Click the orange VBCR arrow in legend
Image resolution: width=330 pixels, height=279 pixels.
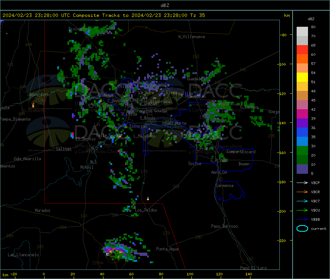[x=302, y=192]
